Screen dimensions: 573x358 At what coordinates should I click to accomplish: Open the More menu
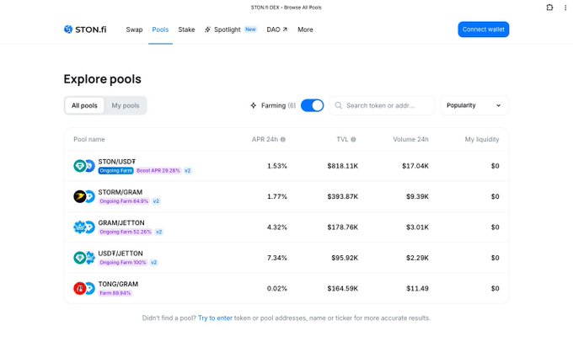point(305,29)
